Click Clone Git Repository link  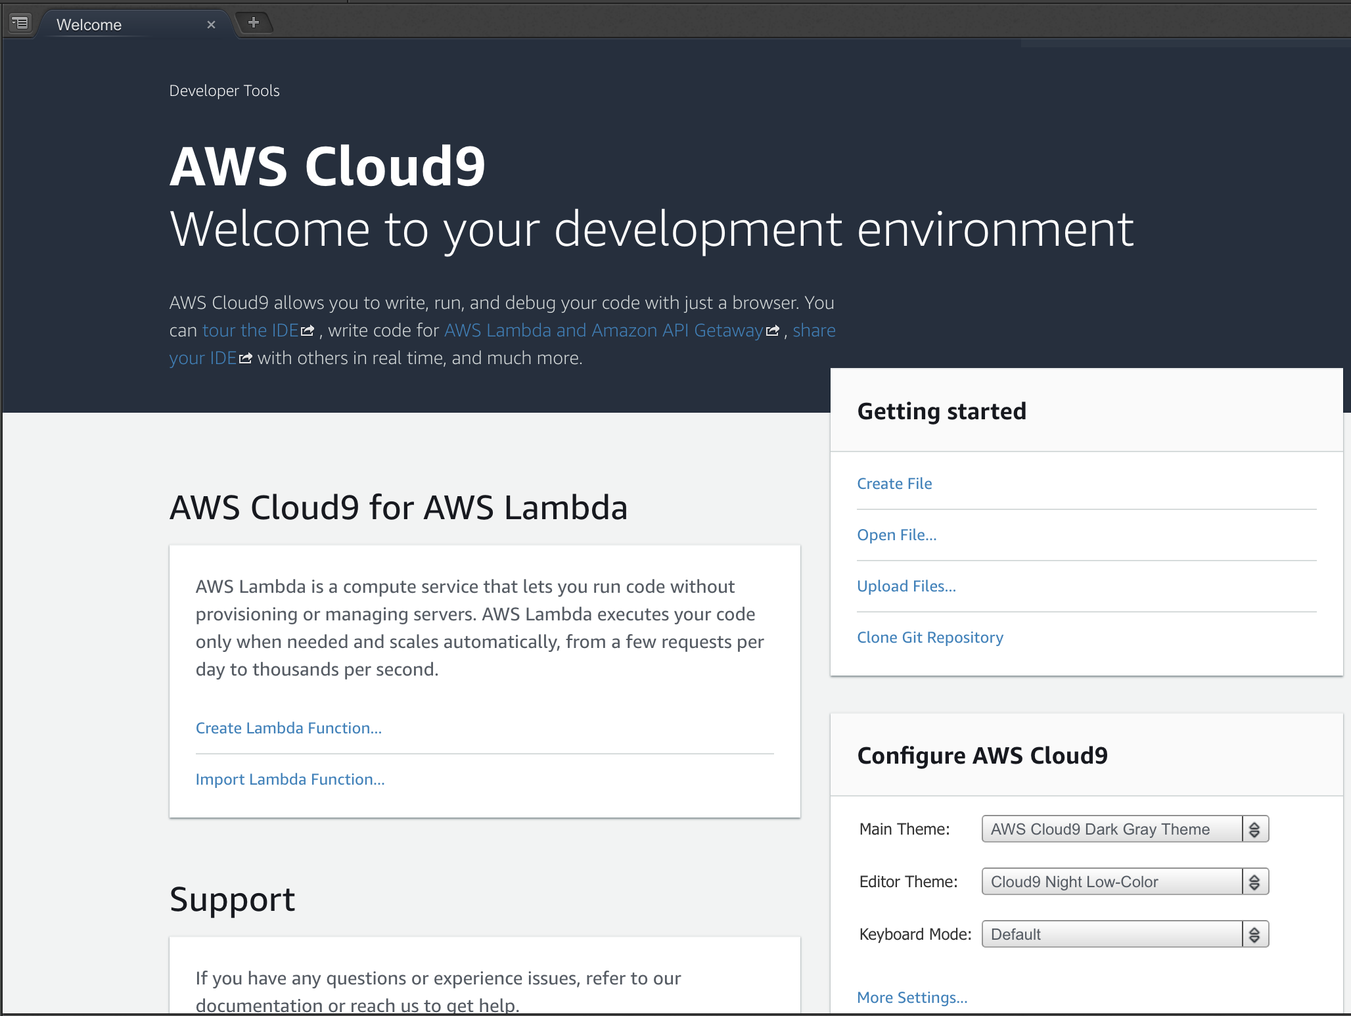pyautogui.click(x=930, y=637)
